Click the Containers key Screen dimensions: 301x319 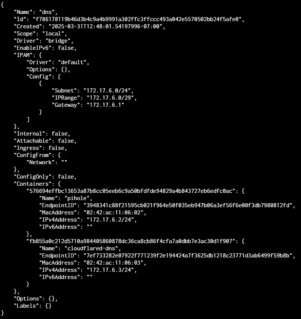(x=32, y=184)
